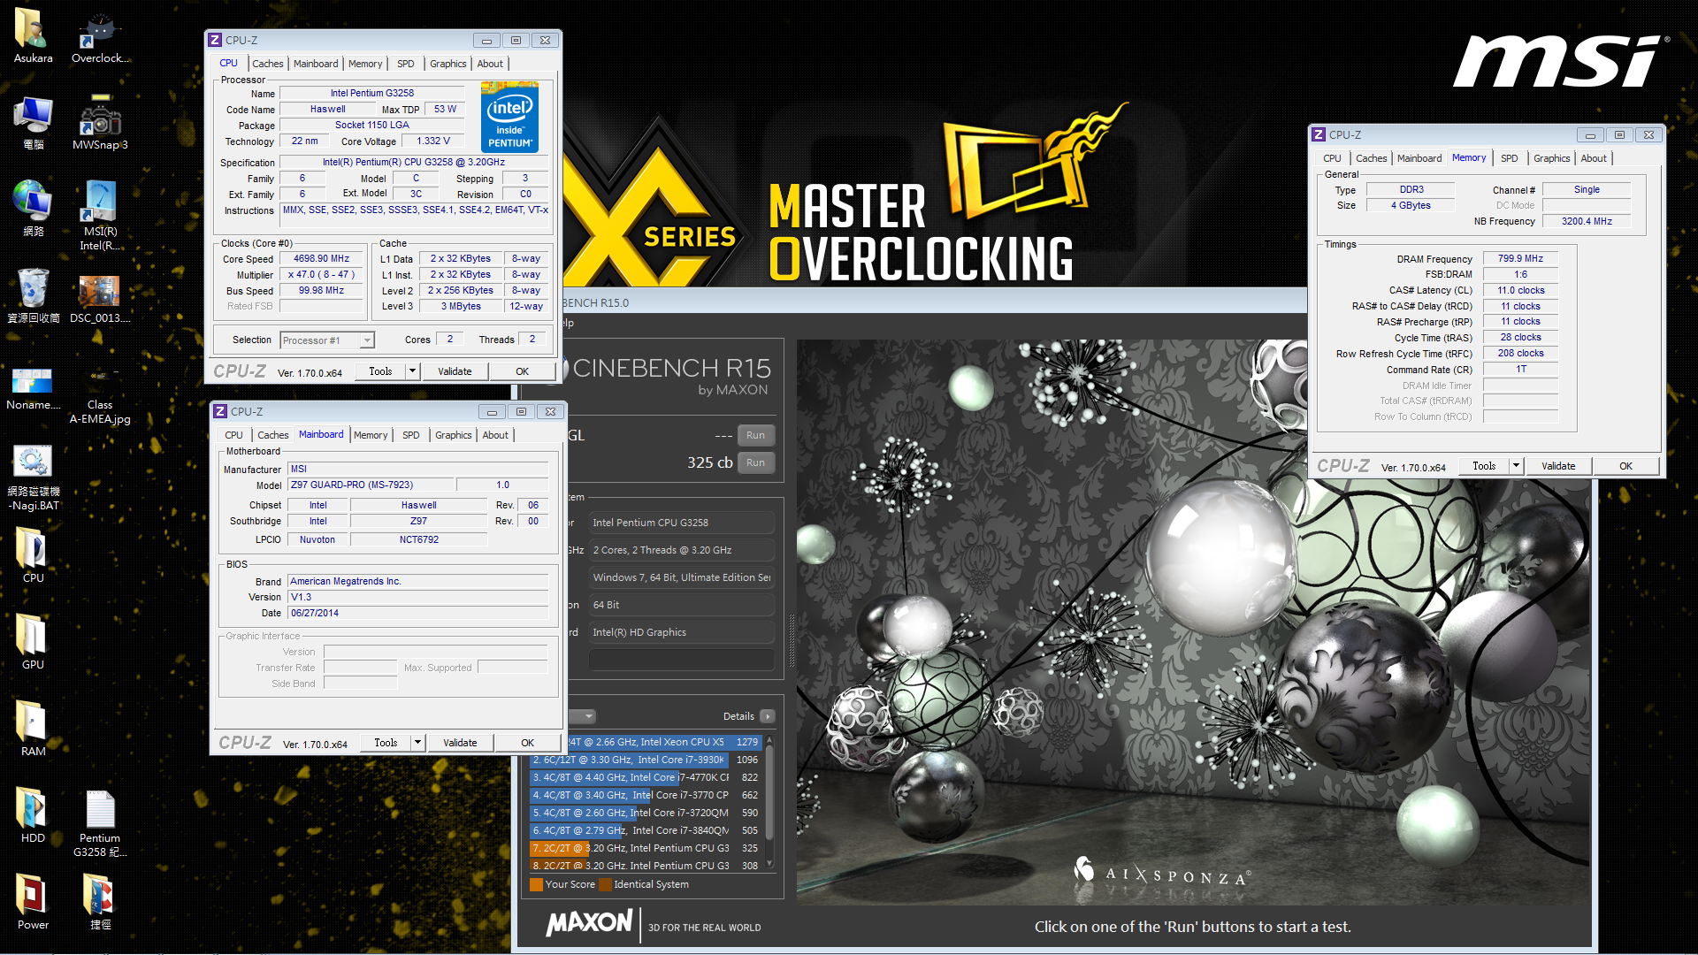Image resolution: width=1698 pixels, height=955 pixels.
Task: Open About tab in top-left CPU-Z window
Action: [x=490, y=64]
